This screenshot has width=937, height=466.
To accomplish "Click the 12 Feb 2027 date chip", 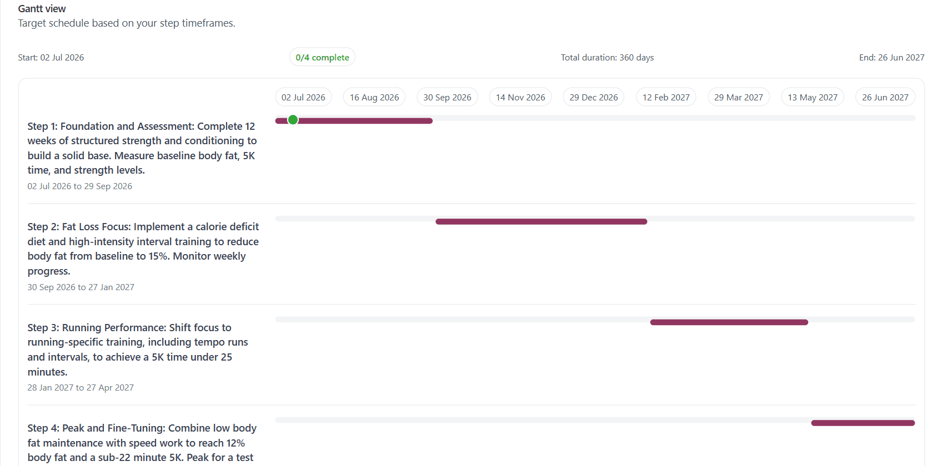I will 666,97.
